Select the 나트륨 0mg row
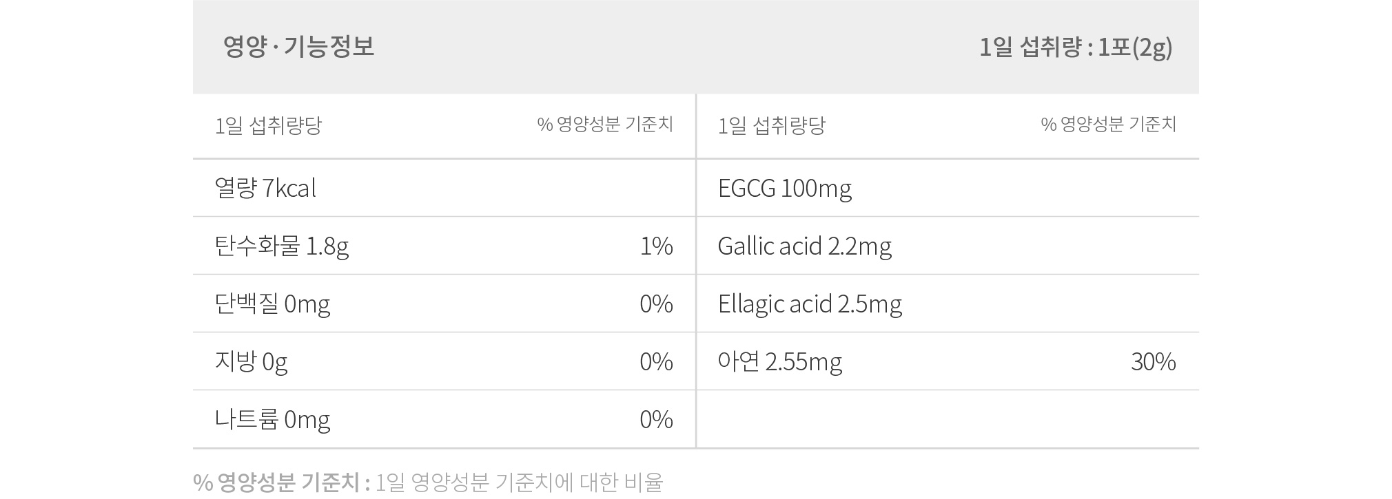Screen dimensions: 1392x499 [444, 419]
